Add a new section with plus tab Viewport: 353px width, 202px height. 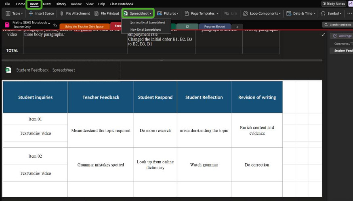237,27
